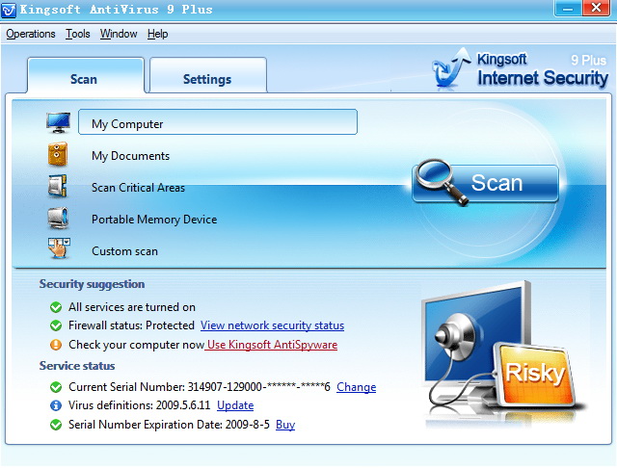
Task: Click 'Firewall status: Protected' text
Action: click(x=131, y=325)
